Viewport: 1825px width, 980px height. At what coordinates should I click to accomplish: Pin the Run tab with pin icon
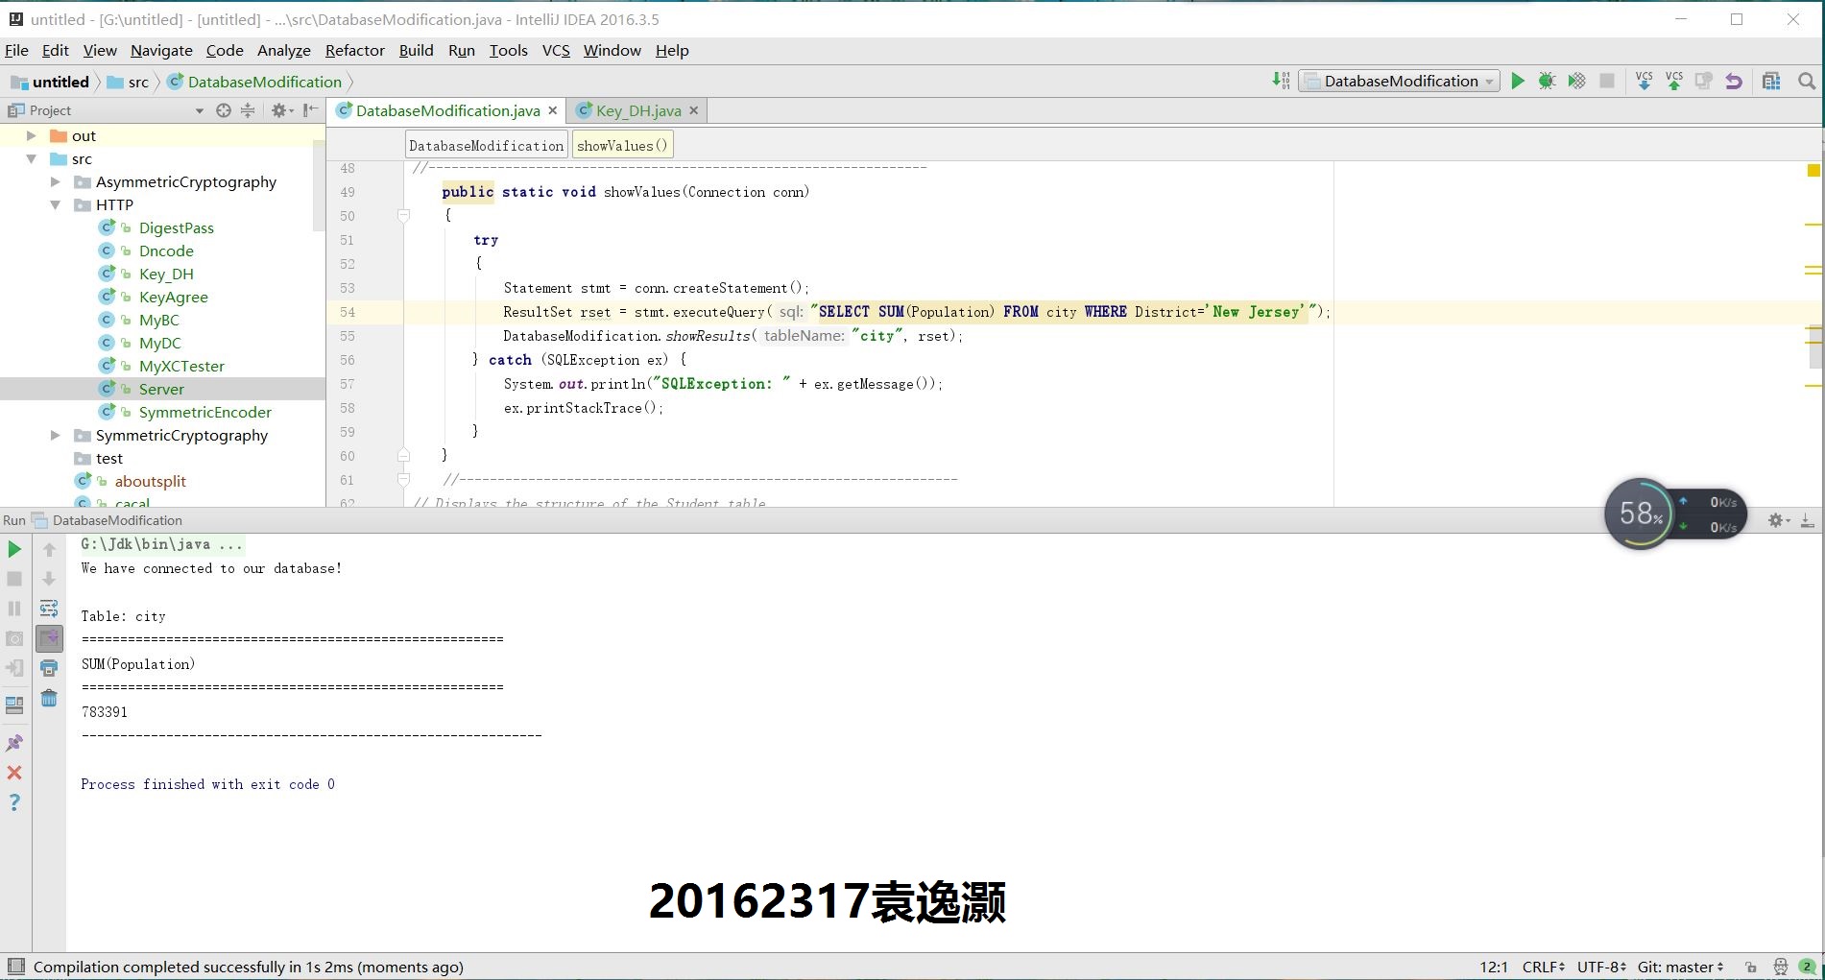[x=14, y=743]
